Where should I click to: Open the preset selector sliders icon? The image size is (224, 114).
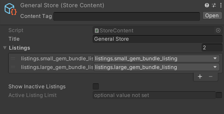coord(214,5)
